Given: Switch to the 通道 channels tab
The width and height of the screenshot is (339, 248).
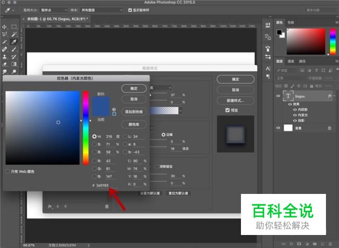Looking at the screenshot, I should click(291, 61).
